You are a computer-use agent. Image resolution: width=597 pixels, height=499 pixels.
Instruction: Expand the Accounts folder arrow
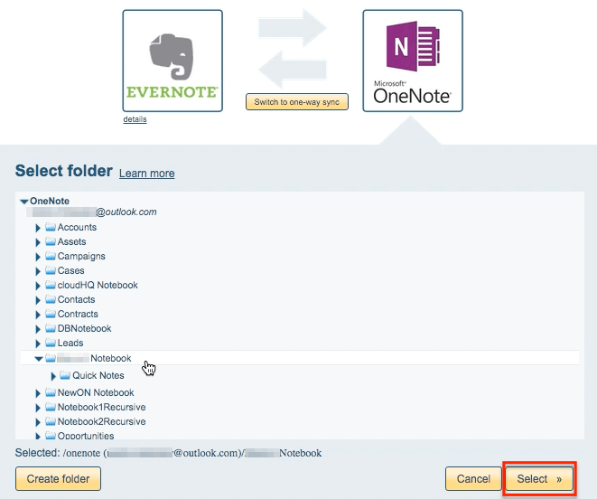38,228
